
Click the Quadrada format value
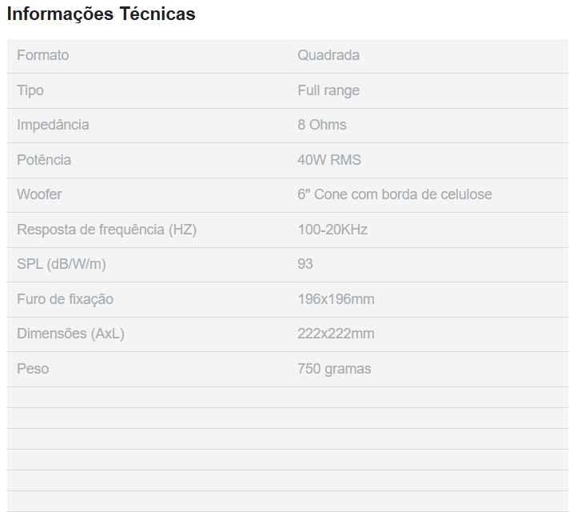click(x=328, y=55)
